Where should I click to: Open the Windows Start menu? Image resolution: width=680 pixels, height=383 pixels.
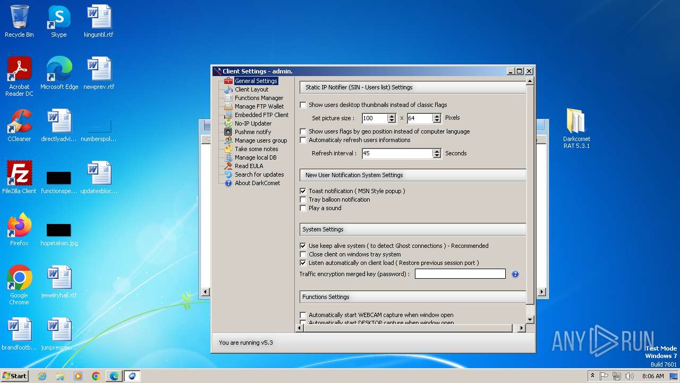coord(14,376)
